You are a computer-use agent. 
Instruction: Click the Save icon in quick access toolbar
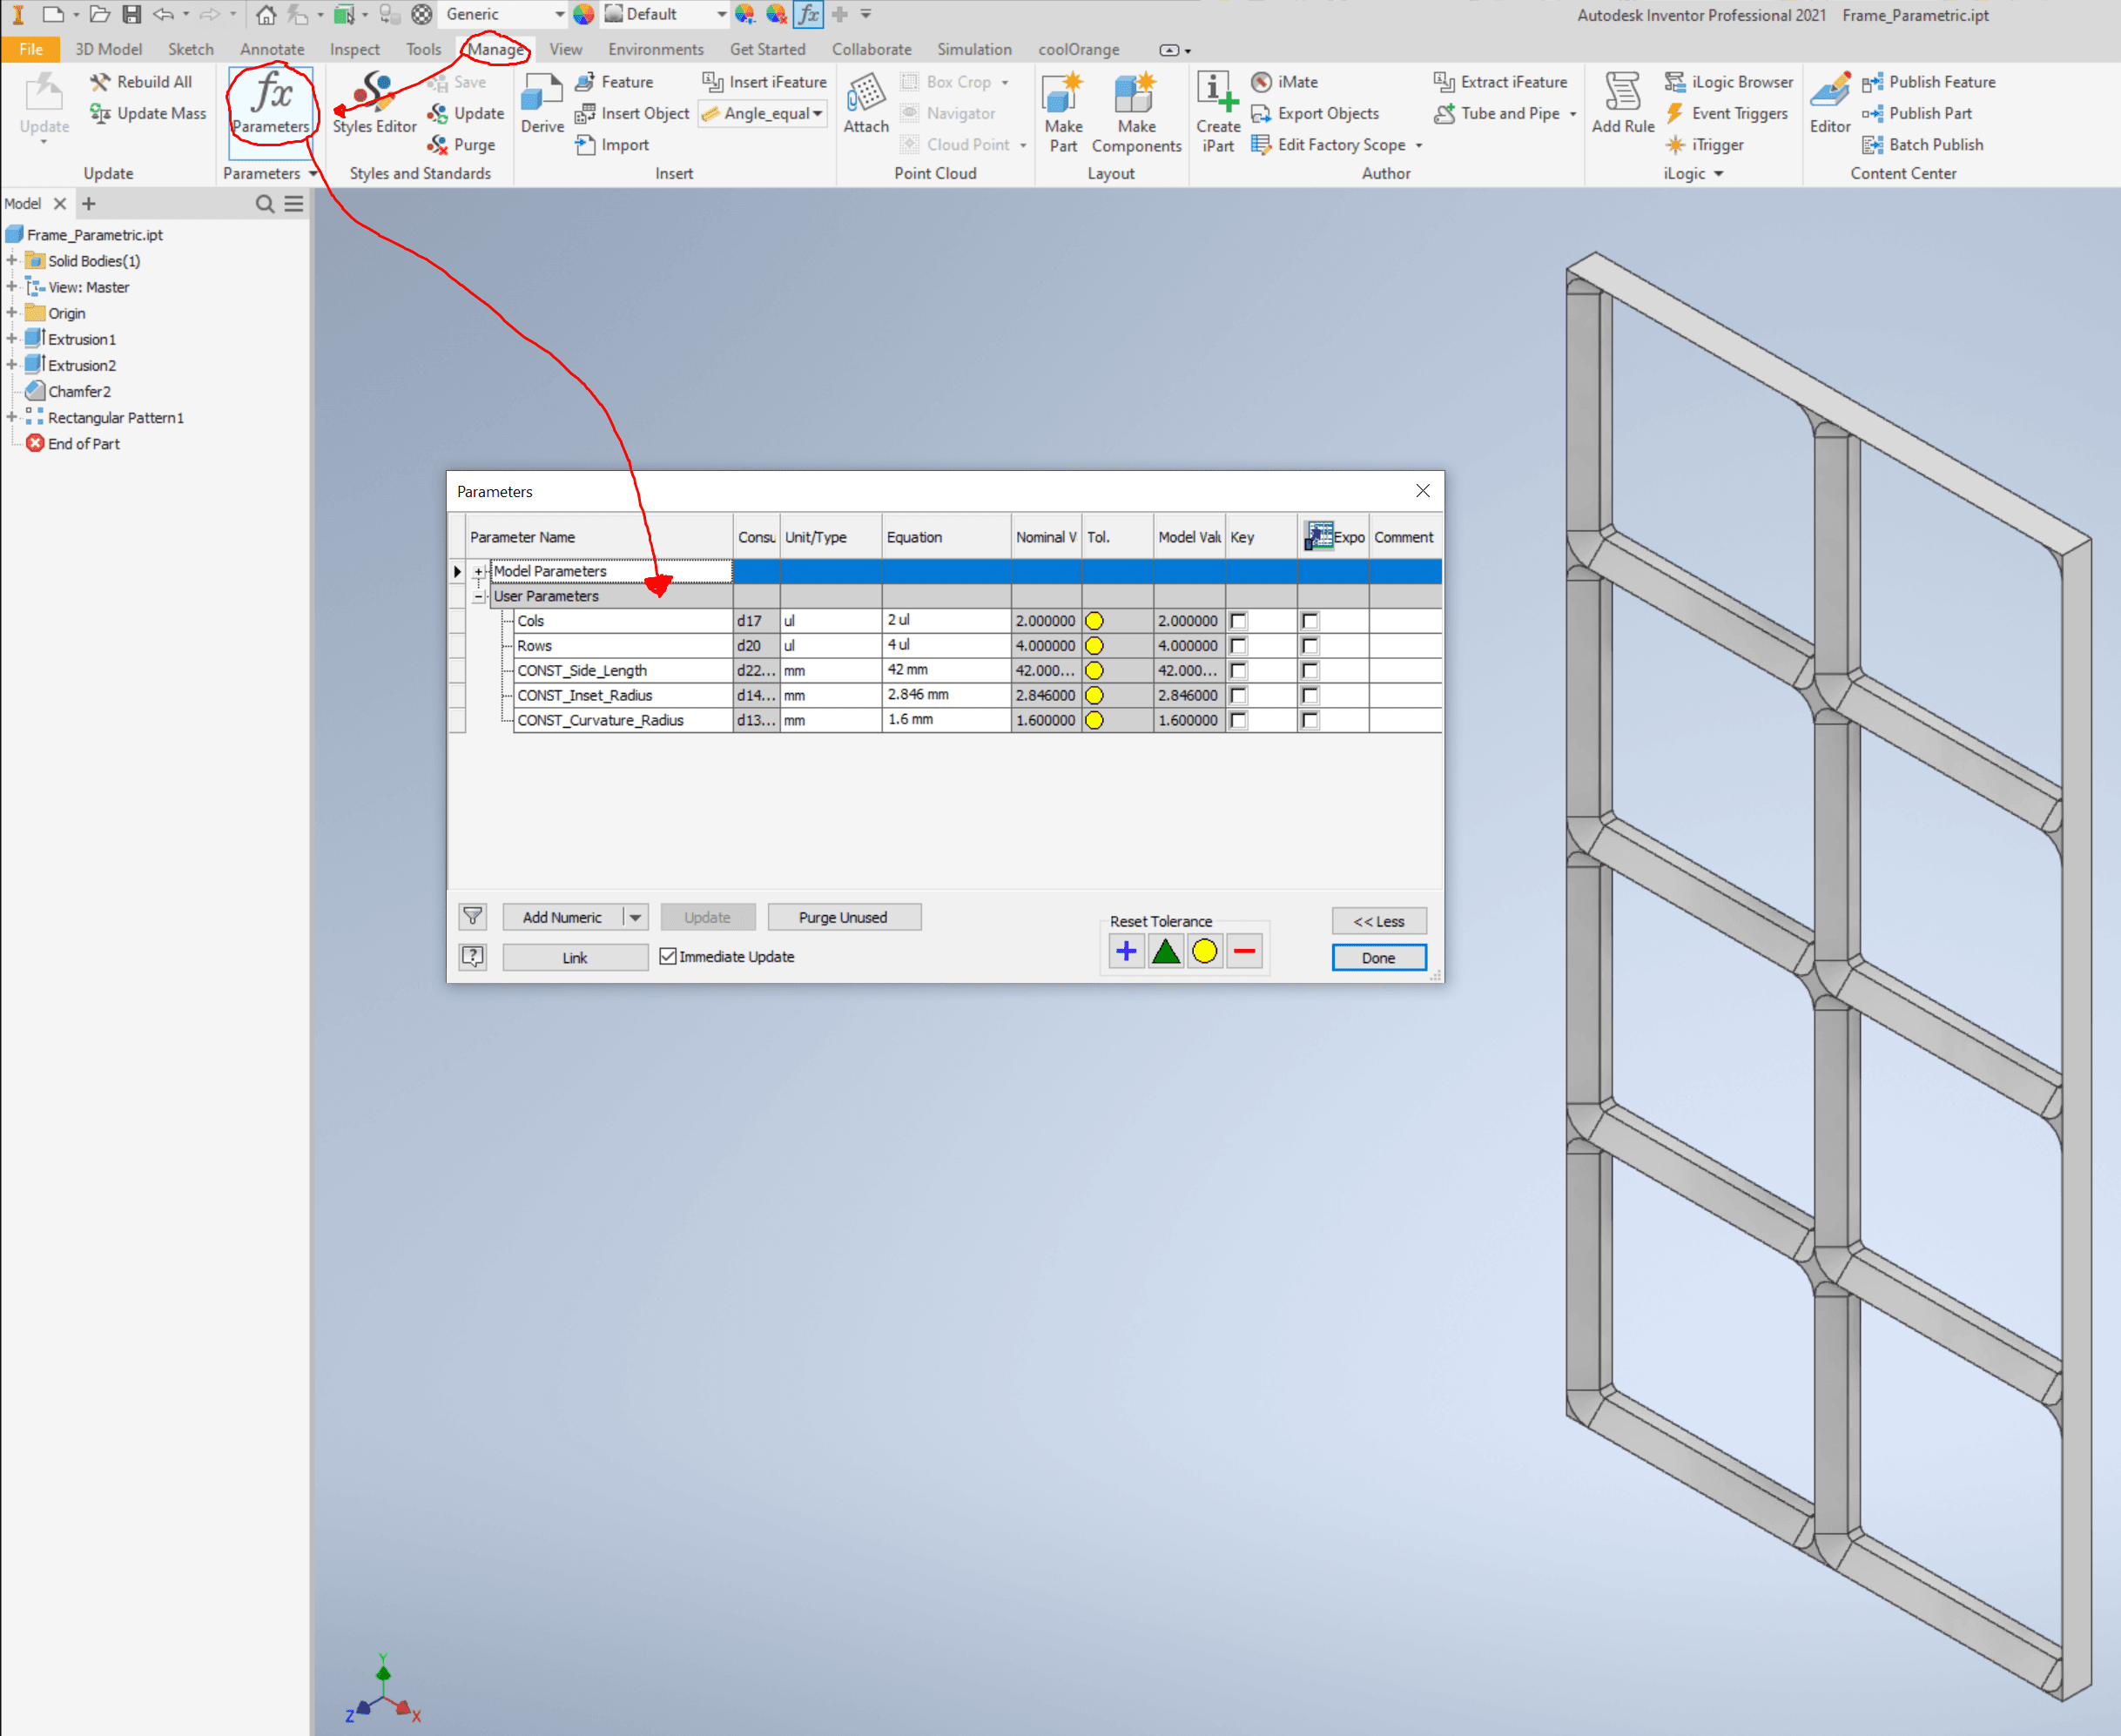tap(131, 14)
